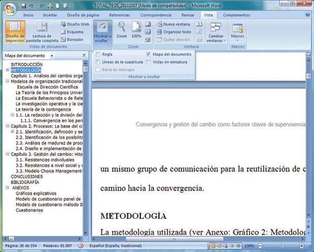
Task: Enable Vistas en miniatura checkbox
Action: click(148, 62)
